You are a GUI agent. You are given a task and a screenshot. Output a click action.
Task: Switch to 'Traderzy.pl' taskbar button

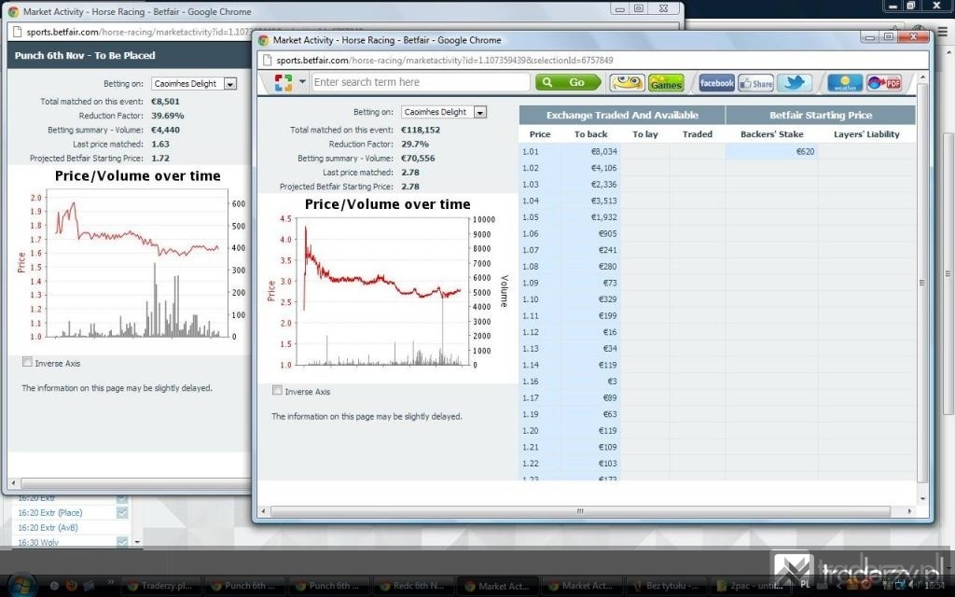click(161, 586)
